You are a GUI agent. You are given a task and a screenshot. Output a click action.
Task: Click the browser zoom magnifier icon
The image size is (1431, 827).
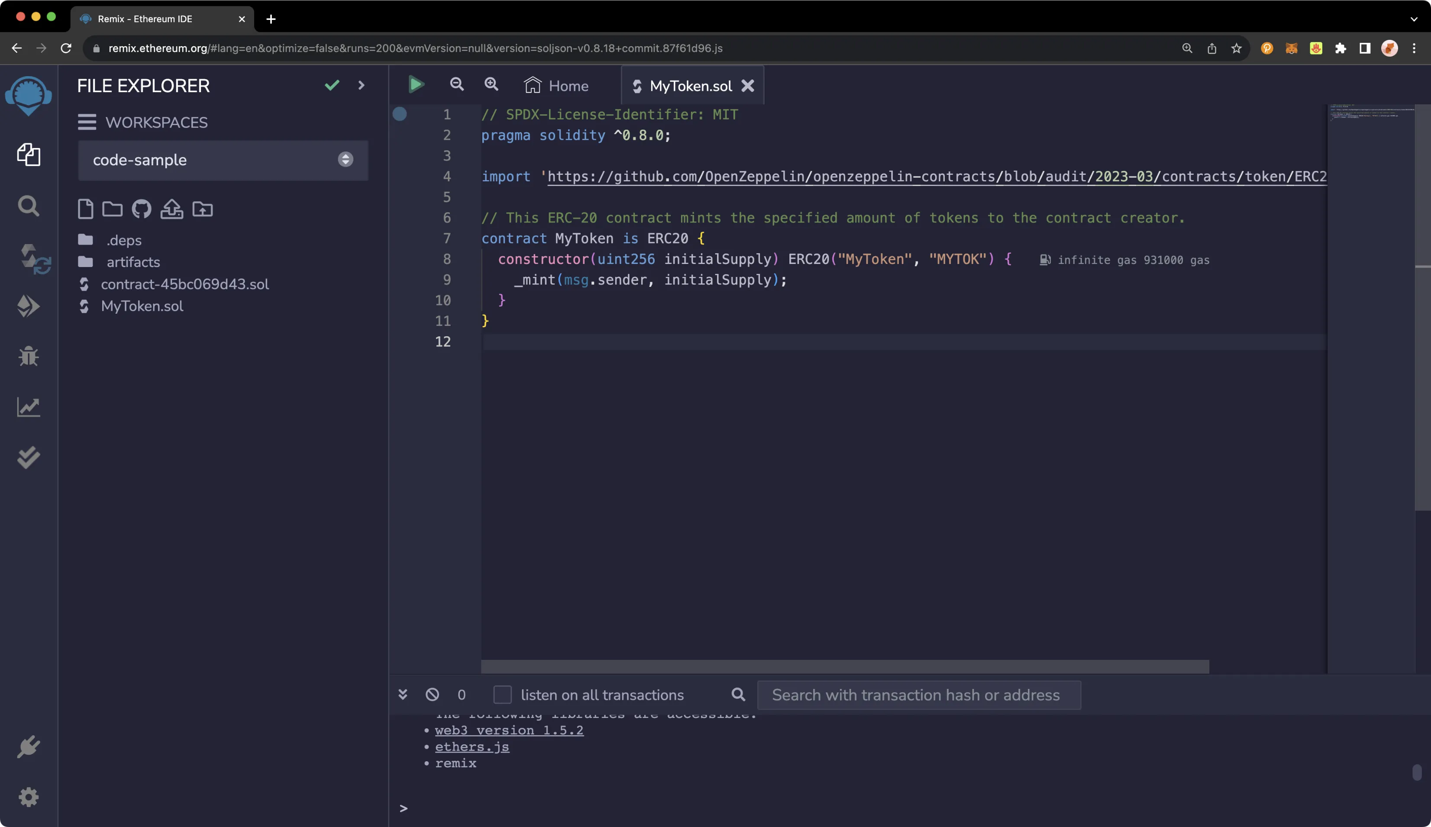click(x=1187, y=48)
